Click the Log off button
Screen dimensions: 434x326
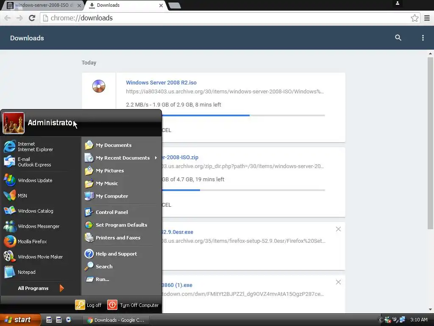89,305
